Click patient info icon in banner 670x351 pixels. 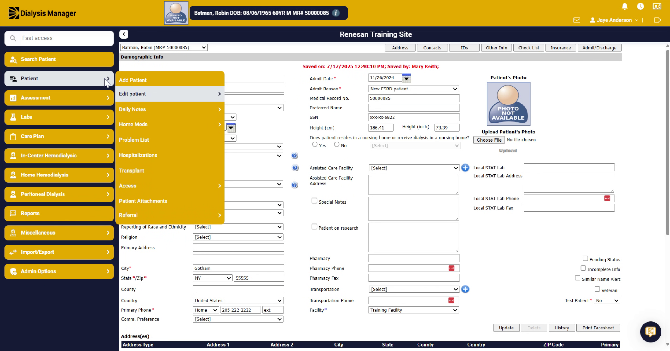(336, 13)
